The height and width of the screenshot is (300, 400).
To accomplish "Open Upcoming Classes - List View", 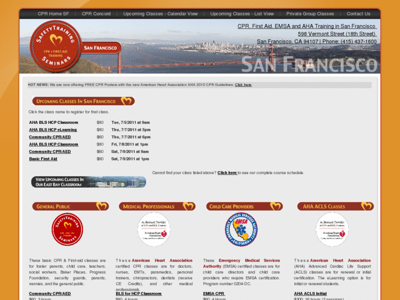I will point(242,14).
